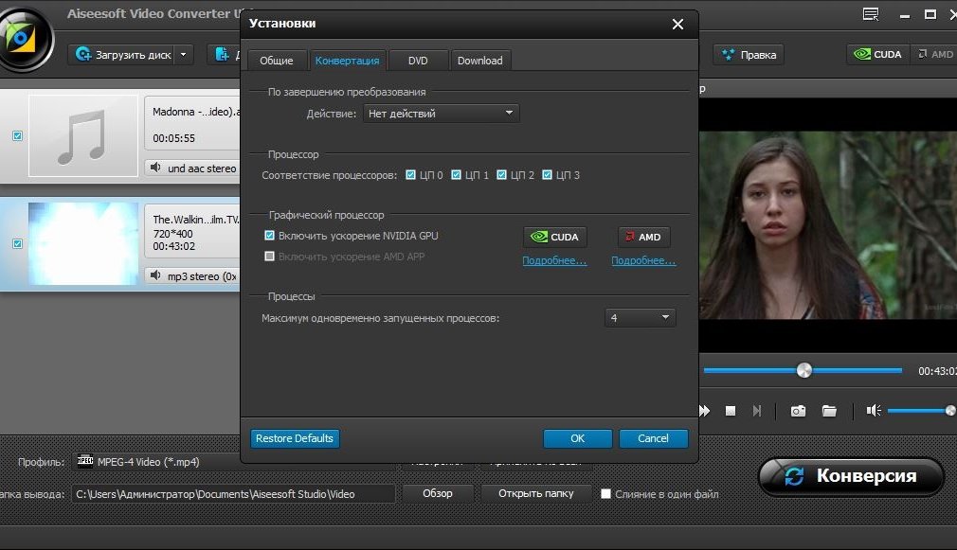The width and height of the screenshot is (957, 550).
Task: Toggle the ЦП 1 processor checkbox
Action: [456, 175]
